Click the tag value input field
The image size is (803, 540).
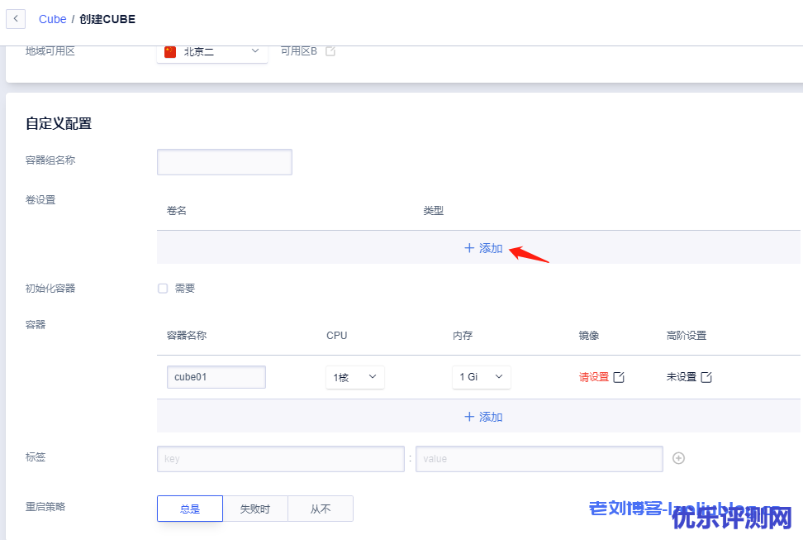tap(539, 459)
